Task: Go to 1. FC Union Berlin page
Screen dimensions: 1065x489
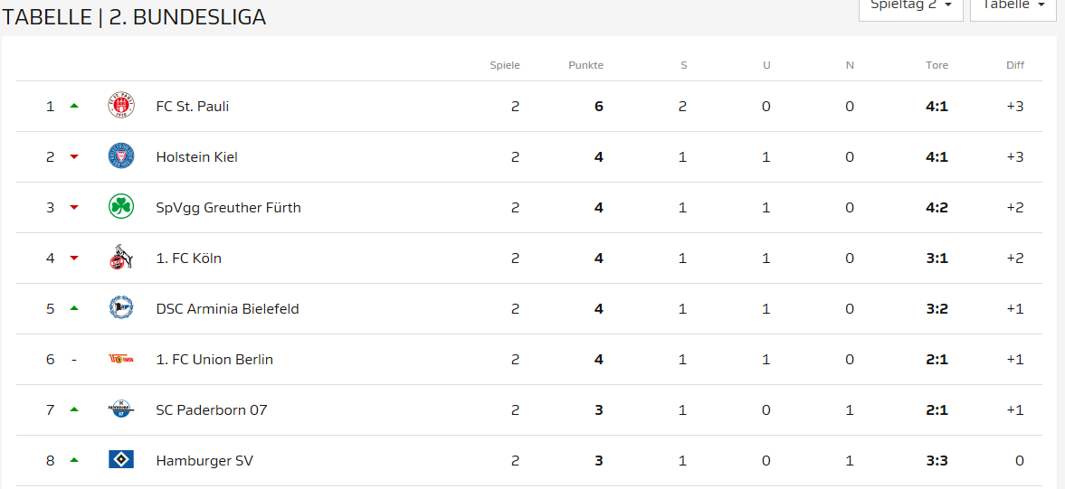Action: [214, 359]
